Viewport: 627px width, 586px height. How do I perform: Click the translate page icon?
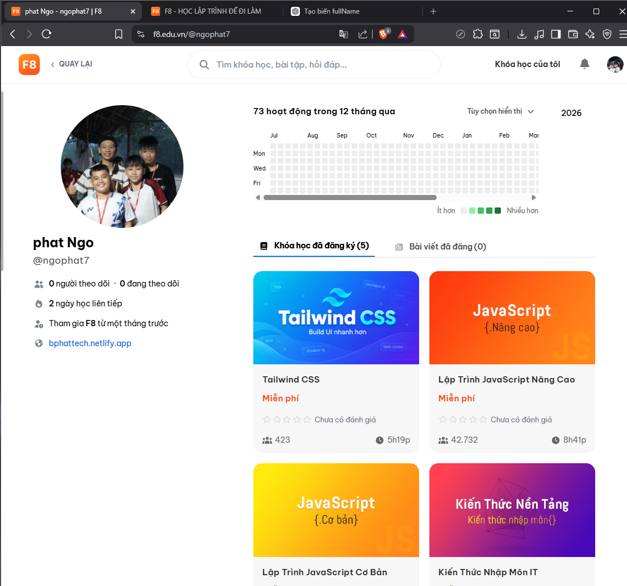coord(344,35)
